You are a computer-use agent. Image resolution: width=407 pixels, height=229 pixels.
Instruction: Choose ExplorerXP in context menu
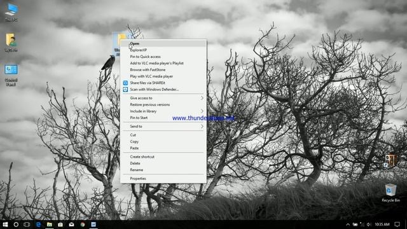(163, 50)
